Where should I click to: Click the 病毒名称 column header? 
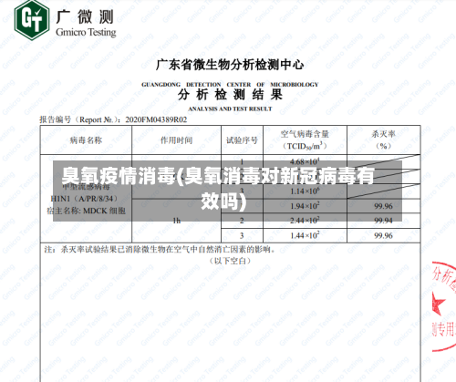click(86, 140)
